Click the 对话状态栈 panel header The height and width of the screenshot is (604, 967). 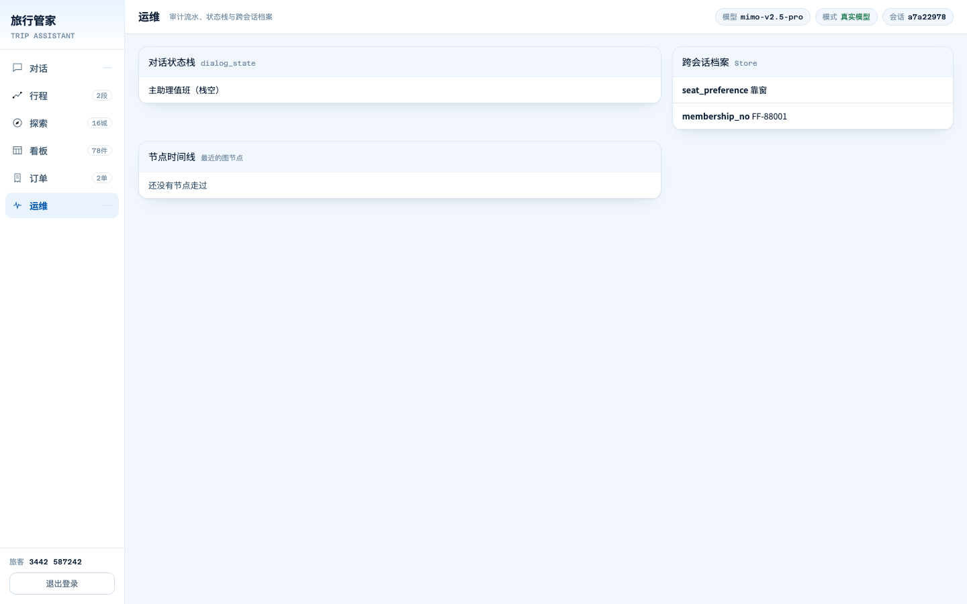click(x=400, y=62)
